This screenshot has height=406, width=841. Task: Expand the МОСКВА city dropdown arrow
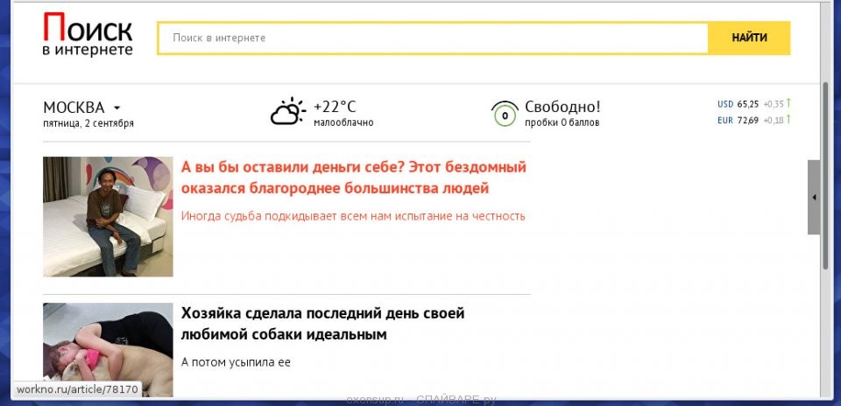tap(117, 108)
